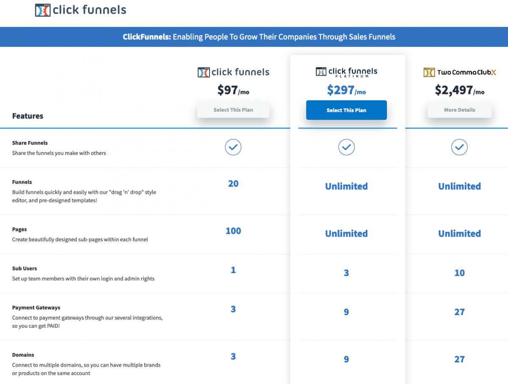The image size is (508, 384).
Task: Click Domains value 9 in Platinum column
Action: 346,359
